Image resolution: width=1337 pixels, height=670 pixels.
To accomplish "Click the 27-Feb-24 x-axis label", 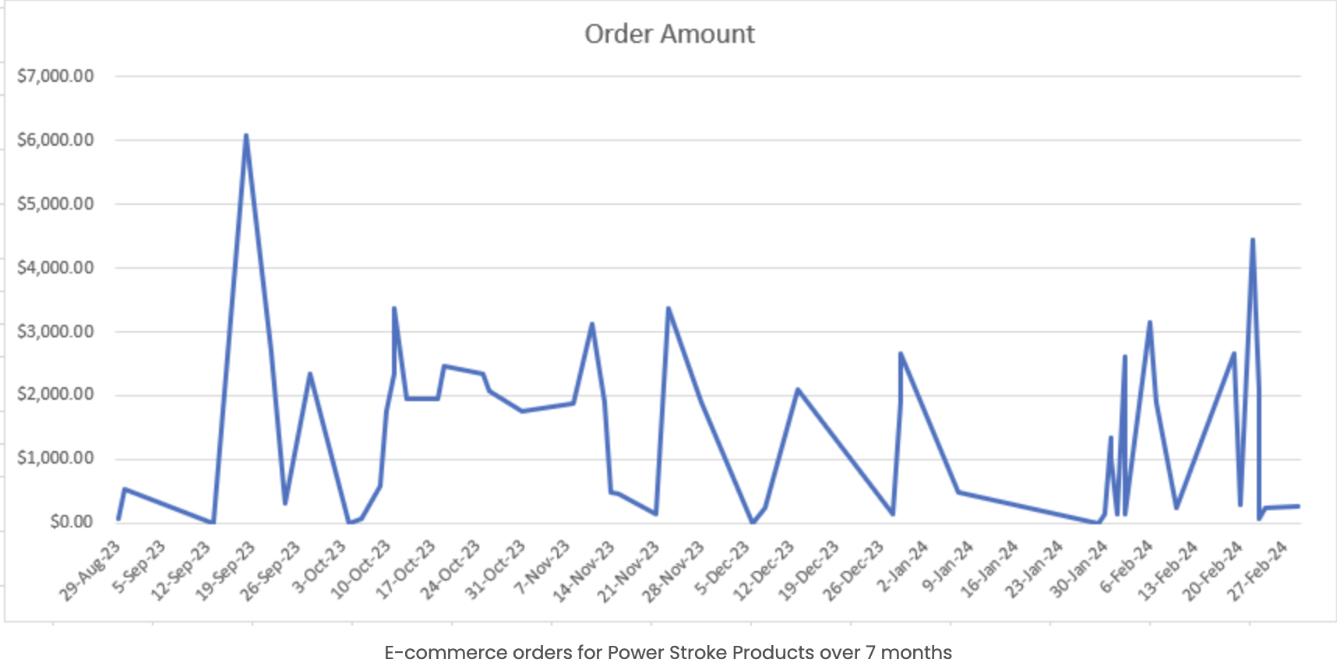I will pyautogui.click(x=1257, y=570).
